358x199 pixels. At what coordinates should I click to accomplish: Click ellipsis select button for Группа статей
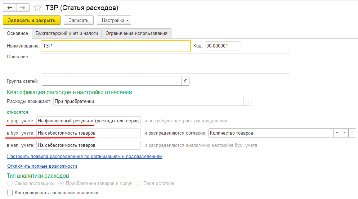pyautogui.click(x=178, y=81)
